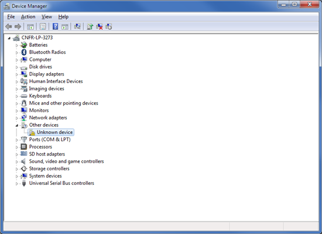Expand the Display adapters node arrow
This screenshot has height=234, width=322.
[17, 74]
